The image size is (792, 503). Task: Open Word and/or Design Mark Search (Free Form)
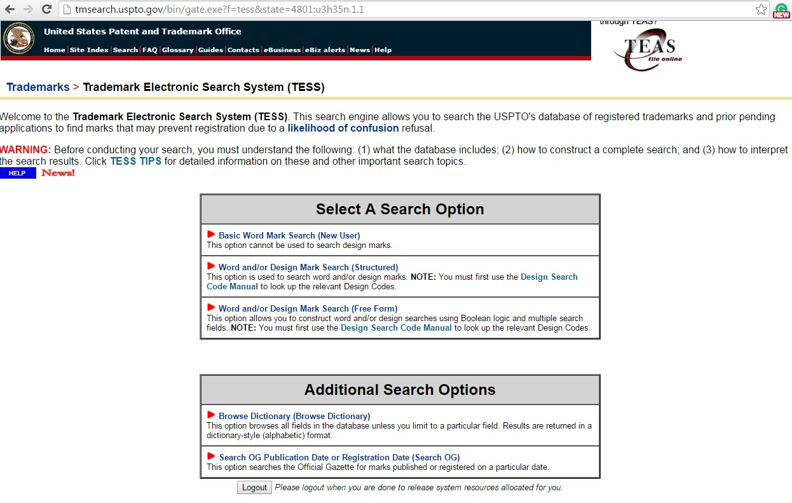308,308
